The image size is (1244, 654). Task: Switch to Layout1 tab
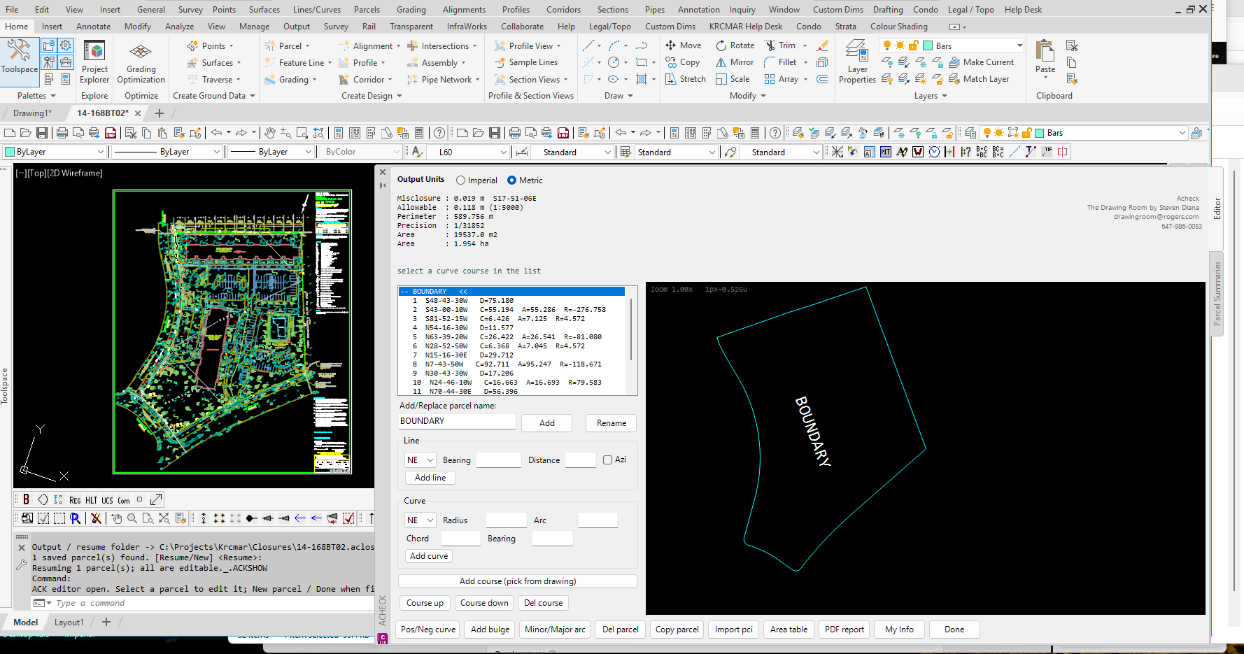pyautogui.click(x=69, y=622)
